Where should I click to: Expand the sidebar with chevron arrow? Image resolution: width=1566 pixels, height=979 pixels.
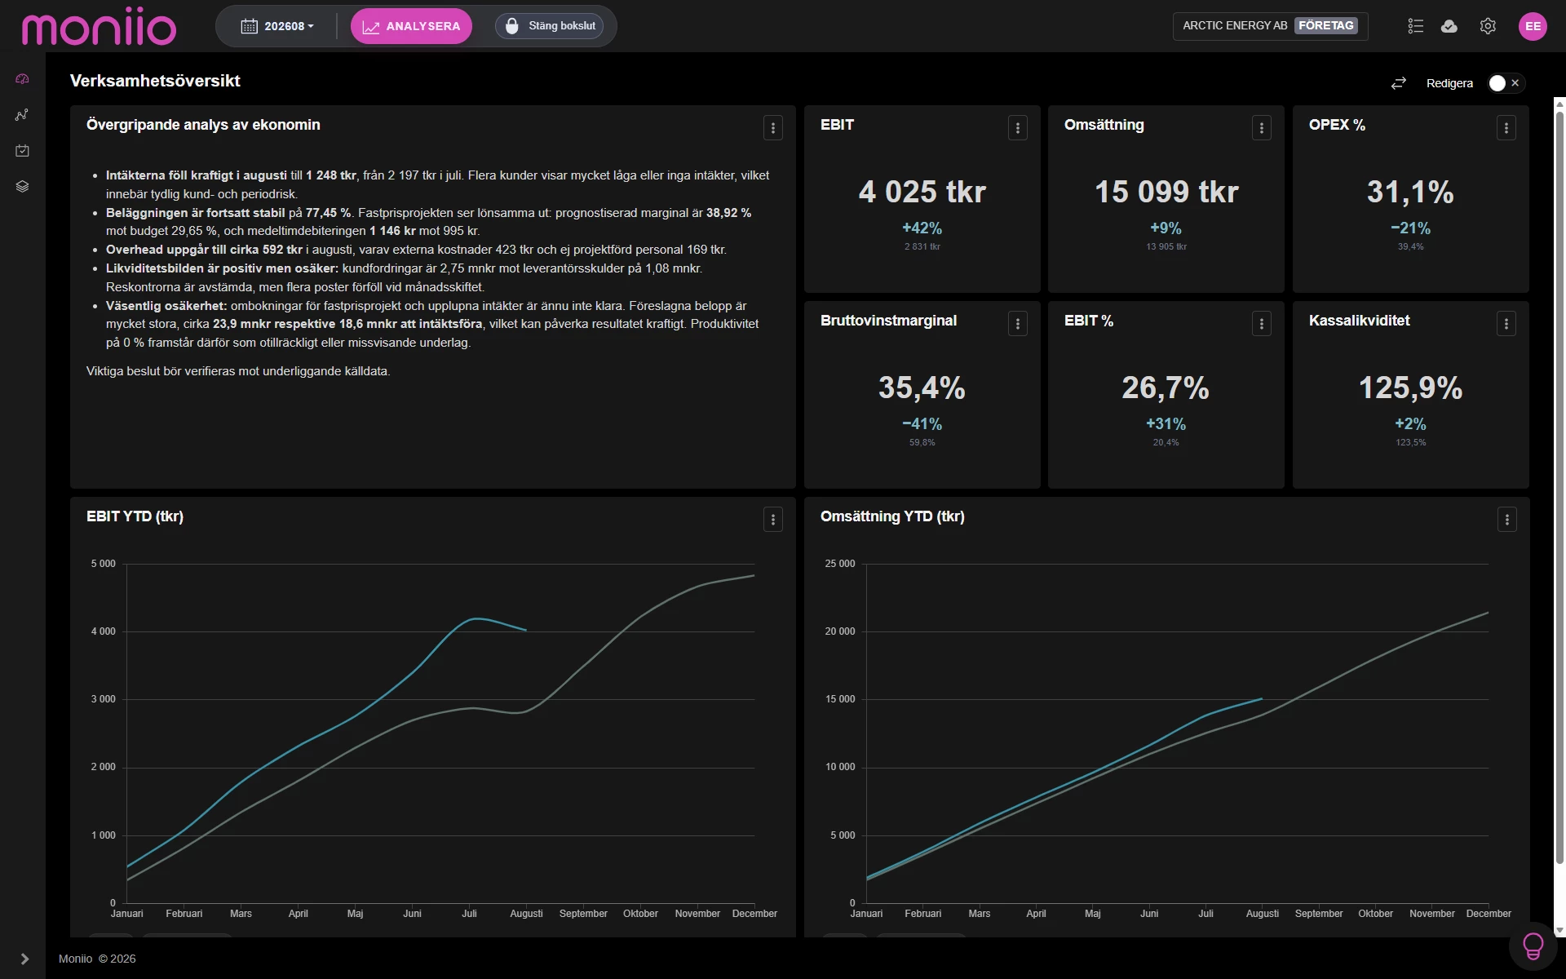(x=24, y=959)
